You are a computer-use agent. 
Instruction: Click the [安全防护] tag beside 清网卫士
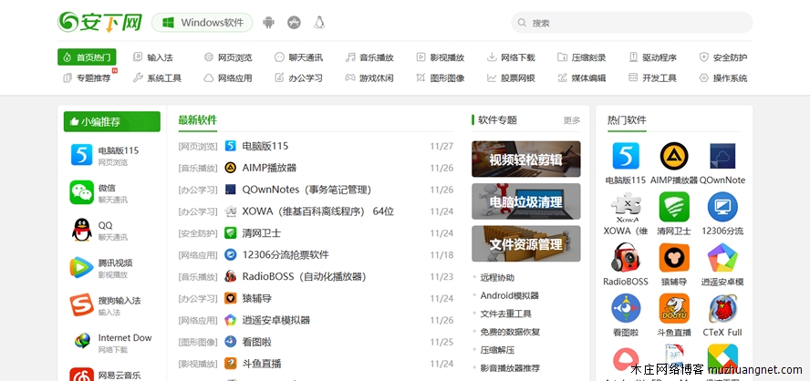pyautogui.click(x=198, y=233)
